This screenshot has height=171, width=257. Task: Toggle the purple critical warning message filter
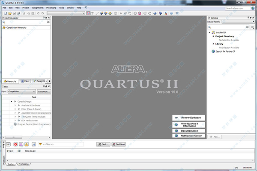[x=21, y=144]
